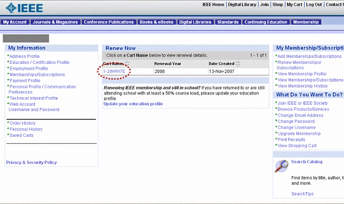Click the Search Catalog magnifier icon
The width and height of the screenshot is (344, 204).
(x=282, y=166)
